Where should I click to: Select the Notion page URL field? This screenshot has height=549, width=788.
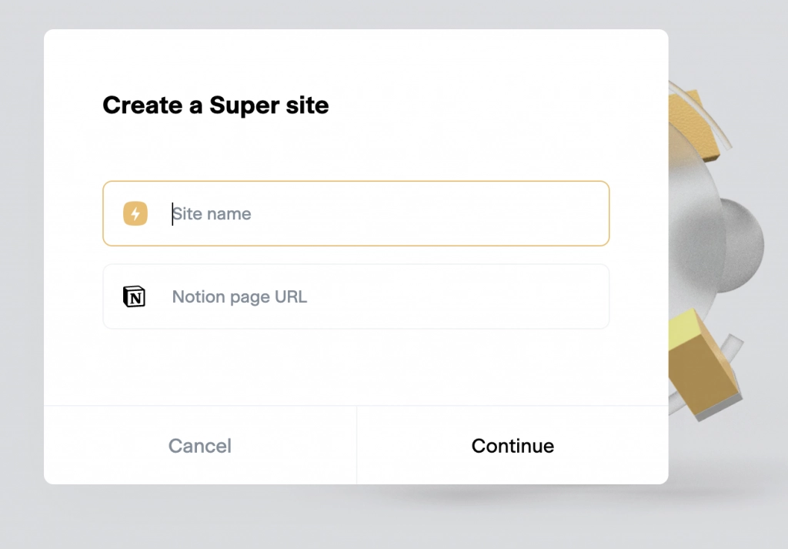click(356, 296)
